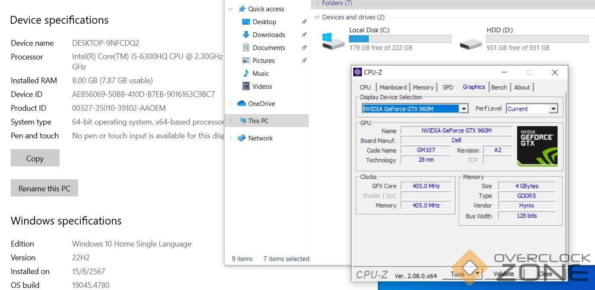
Task: Click the Copy button under Device specifications
Action: (35, 158)
